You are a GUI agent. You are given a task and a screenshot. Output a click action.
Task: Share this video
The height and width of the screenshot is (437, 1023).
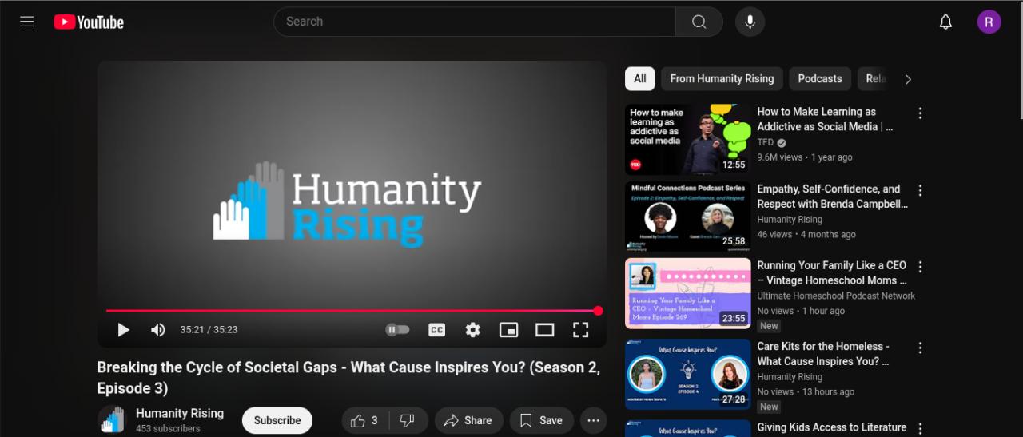pyautogui.click(x=468, y=420)
